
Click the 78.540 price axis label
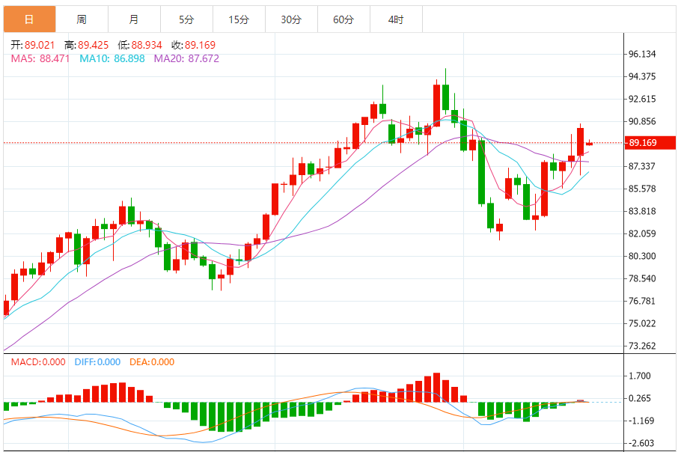tap(641, 279)
